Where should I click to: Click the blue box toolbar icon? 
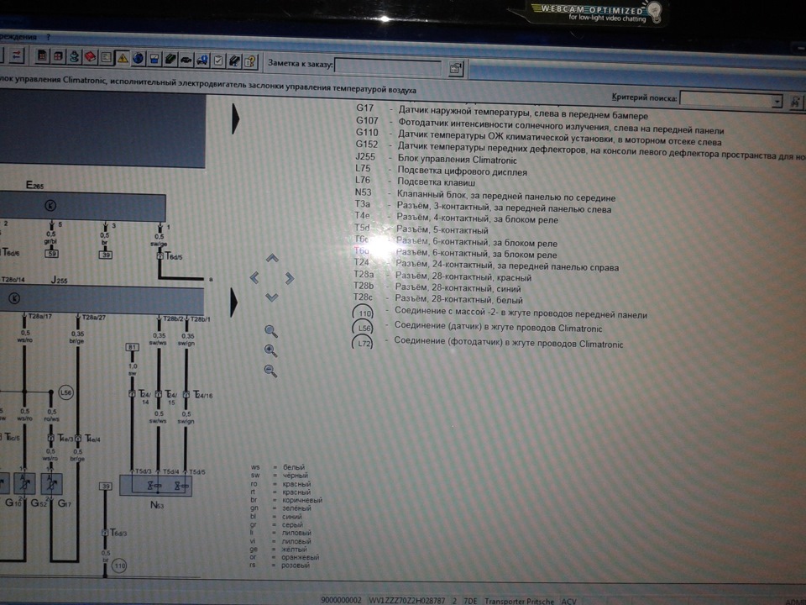tap(154, 59)
